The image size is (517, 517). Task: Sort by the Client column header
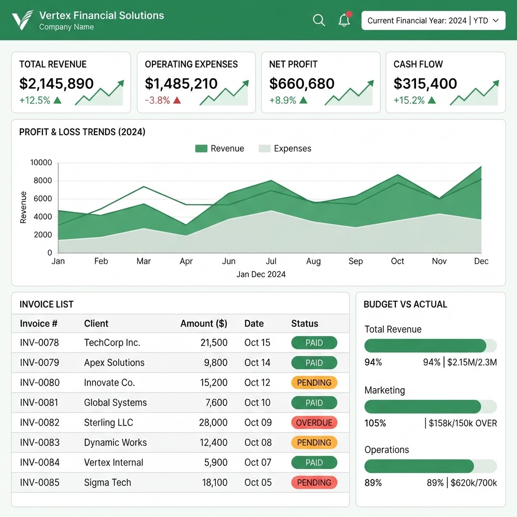(96, 324)
